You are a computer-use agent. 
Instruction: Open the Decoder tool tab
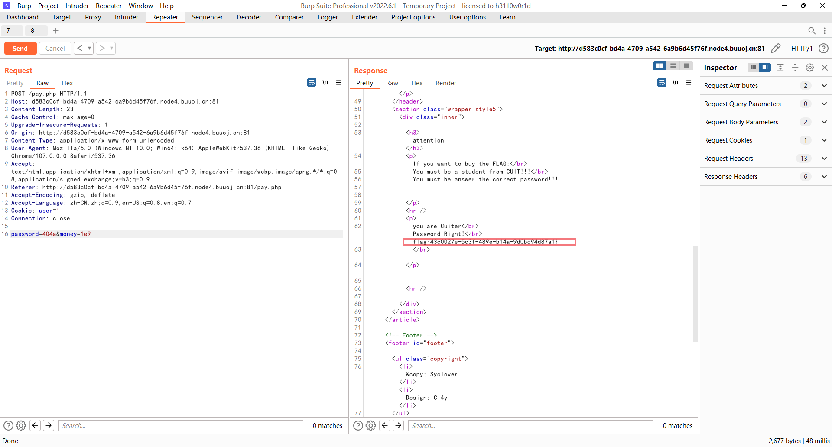(x=249, y=17)
